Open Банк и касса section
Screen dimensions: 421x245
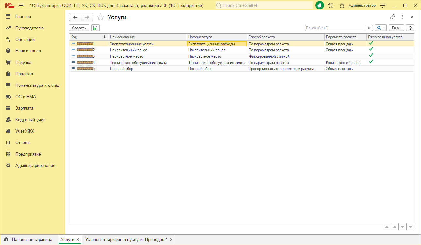click(28, 51)
